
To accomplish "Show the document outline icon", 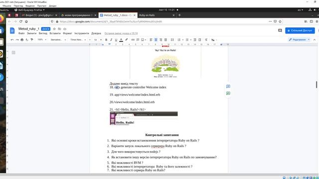I will (x=13, y=53).
